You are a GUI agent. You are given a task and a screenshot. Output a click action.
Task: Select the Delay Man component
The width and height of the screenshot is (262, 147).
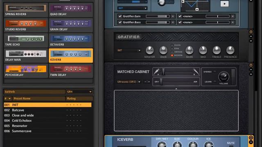pyautogui.click(x=26, y=56)
